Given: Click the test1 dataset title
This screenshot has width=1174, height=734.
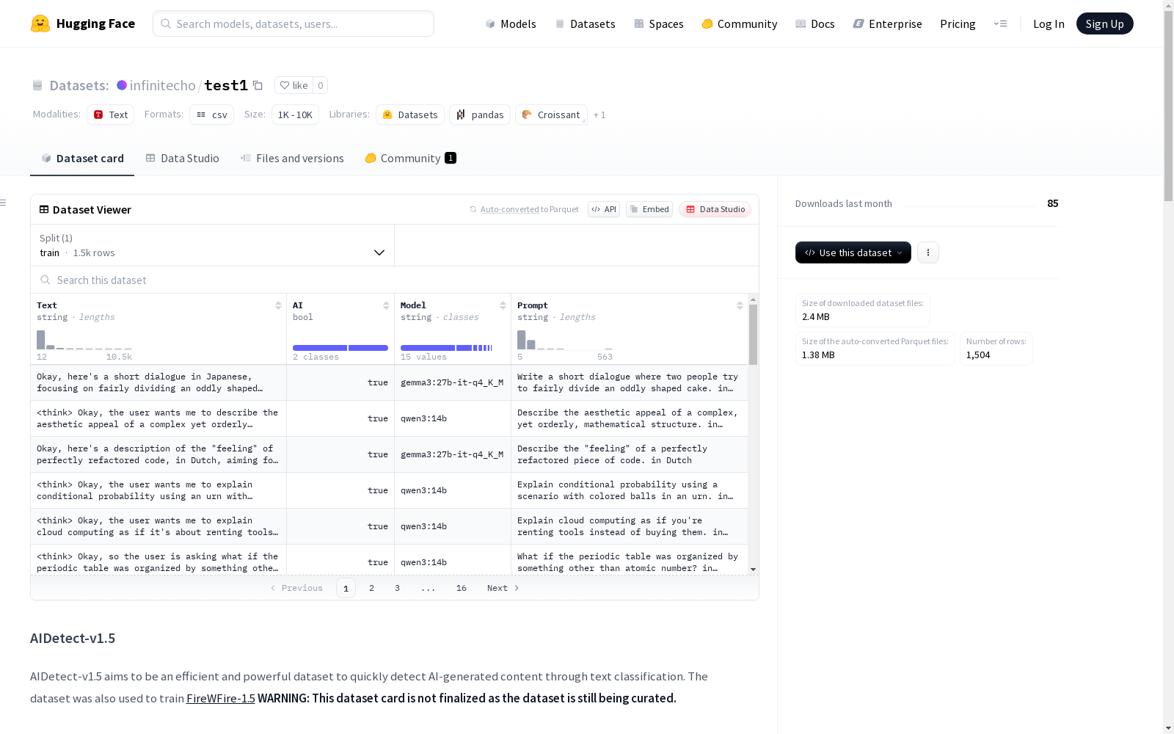Looking at the screenshot, I should click(x=226, y=85).
